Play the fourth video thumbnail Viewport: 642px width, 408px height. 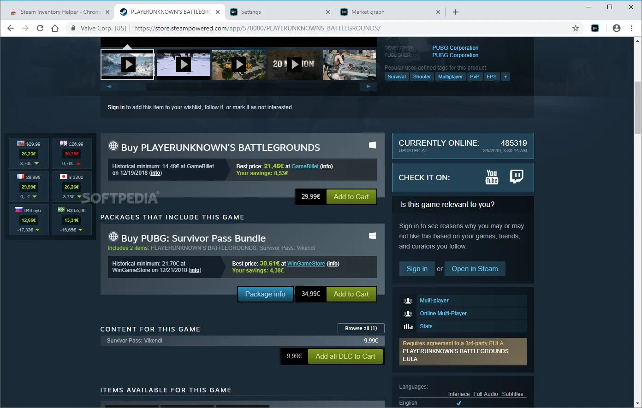point(294,64)
